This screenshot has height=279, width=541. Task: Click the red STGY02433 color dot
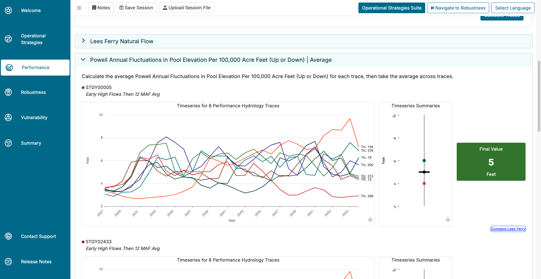click(83, 242)
